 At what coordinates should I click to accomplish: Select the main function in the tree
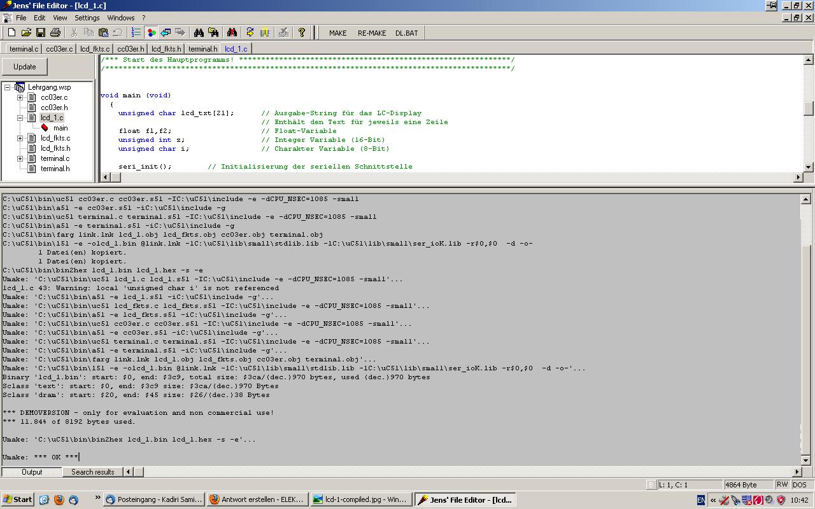[x=60, y=128]
